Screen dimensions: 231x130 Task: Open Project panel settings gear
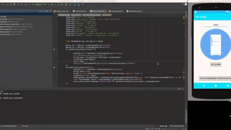pos(47,11)
